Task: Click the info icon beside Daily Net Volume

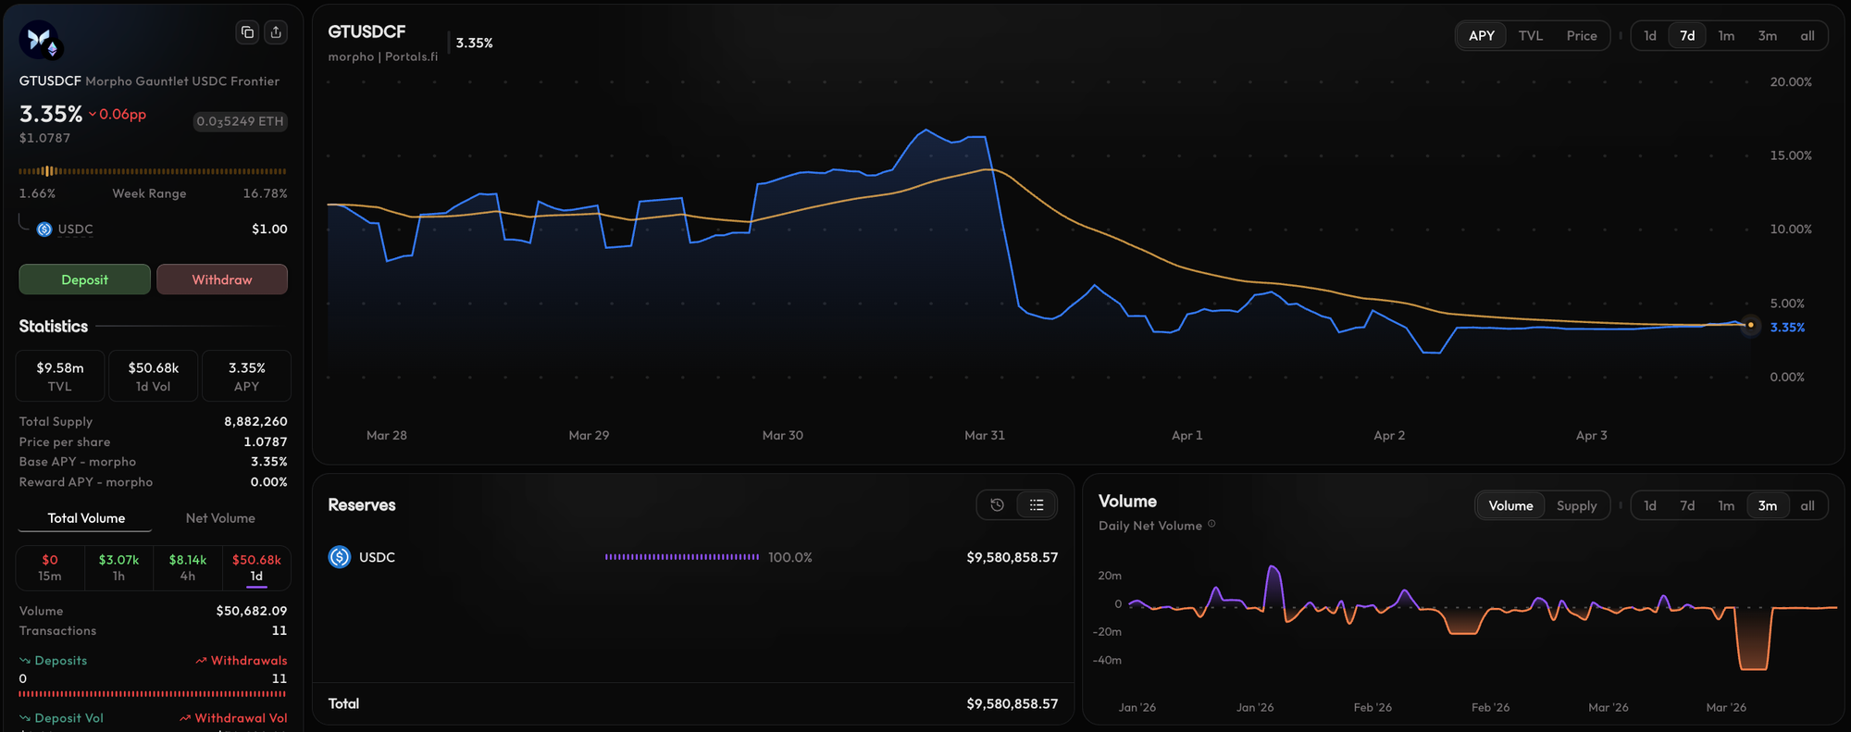Action: (x=1211, y=525)
